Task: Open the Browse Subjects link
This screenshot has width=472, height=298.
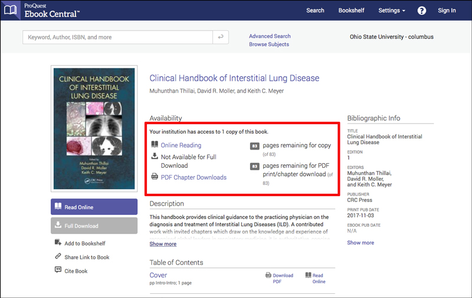Action: (x=269, y=44)
